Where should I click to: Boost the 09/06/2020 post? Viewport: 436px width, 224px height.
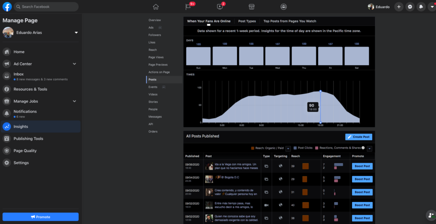[362, 166]
